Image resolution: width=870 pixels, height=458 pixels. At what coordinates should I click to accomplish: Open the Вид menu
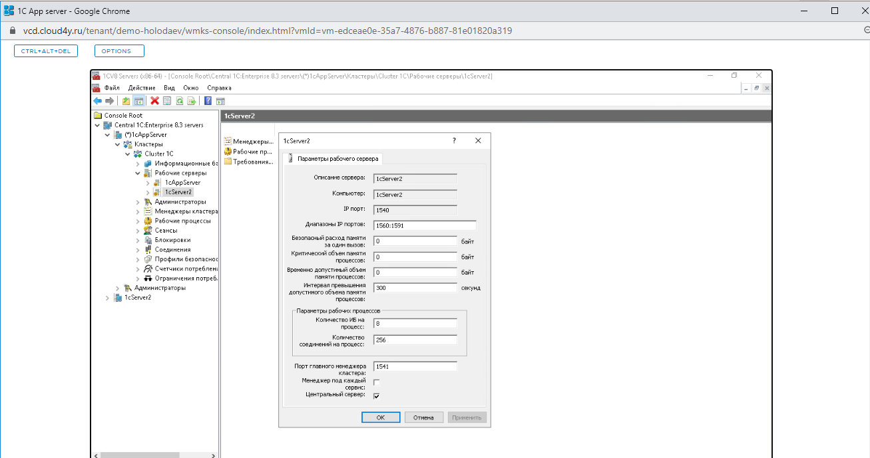tap(169, 88)
